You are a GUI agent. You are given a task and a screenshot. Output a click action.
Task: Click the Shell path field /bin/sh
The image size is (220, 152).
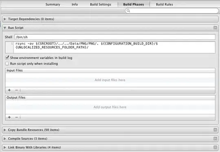pos(115,37)
